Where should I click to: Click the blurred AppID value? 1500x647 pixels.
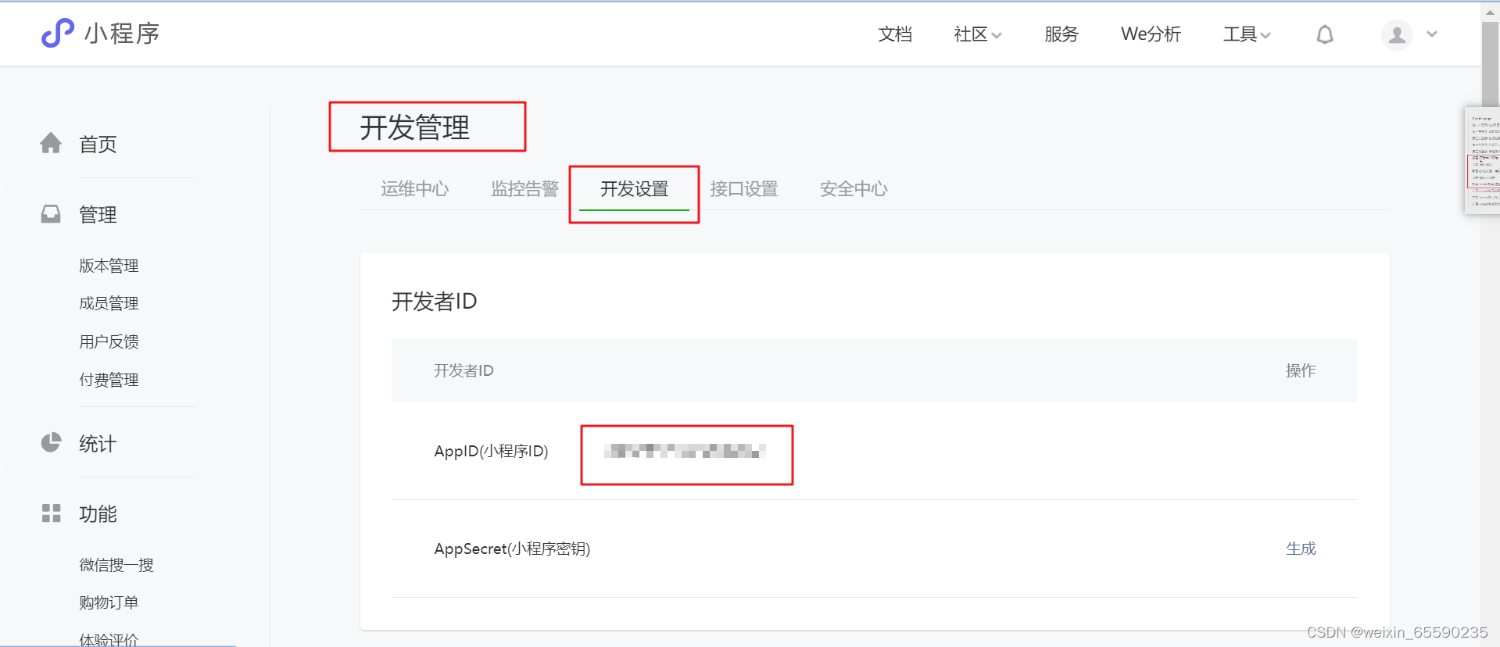pyautogui.click(x=685, y=451)
